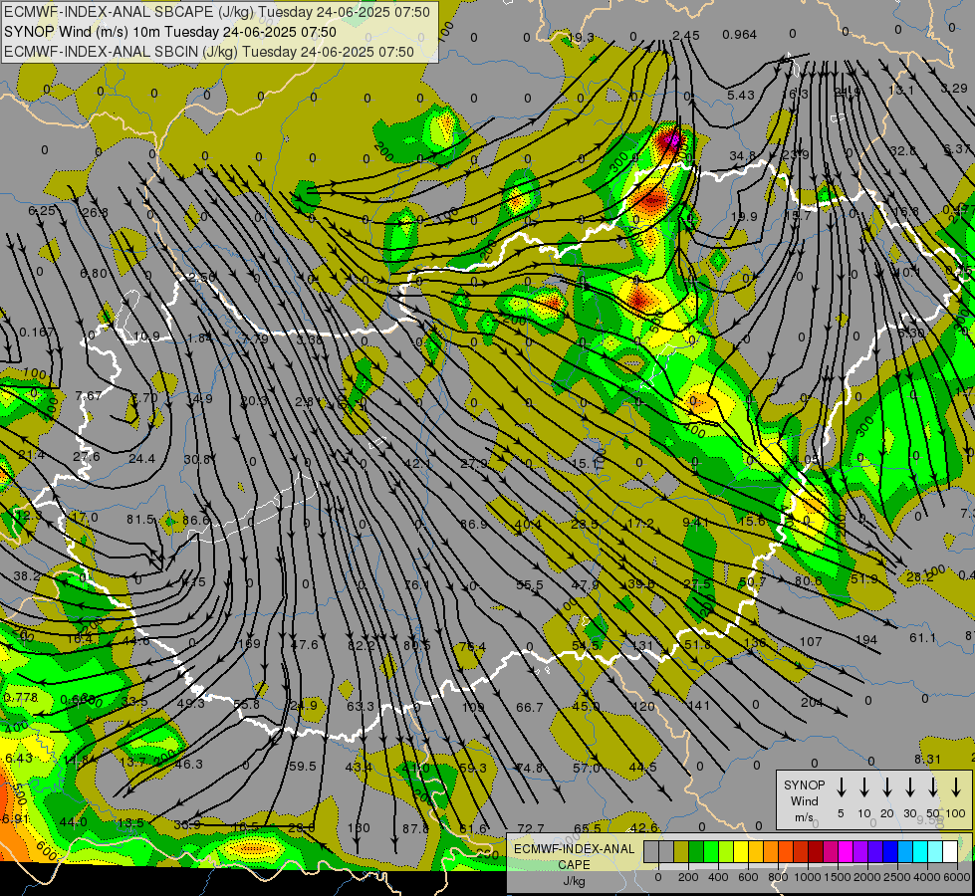The height and width of the screenshot is (896, 975).
Task: Click the wind legend arrow above 50
Action: click(933, 786)
